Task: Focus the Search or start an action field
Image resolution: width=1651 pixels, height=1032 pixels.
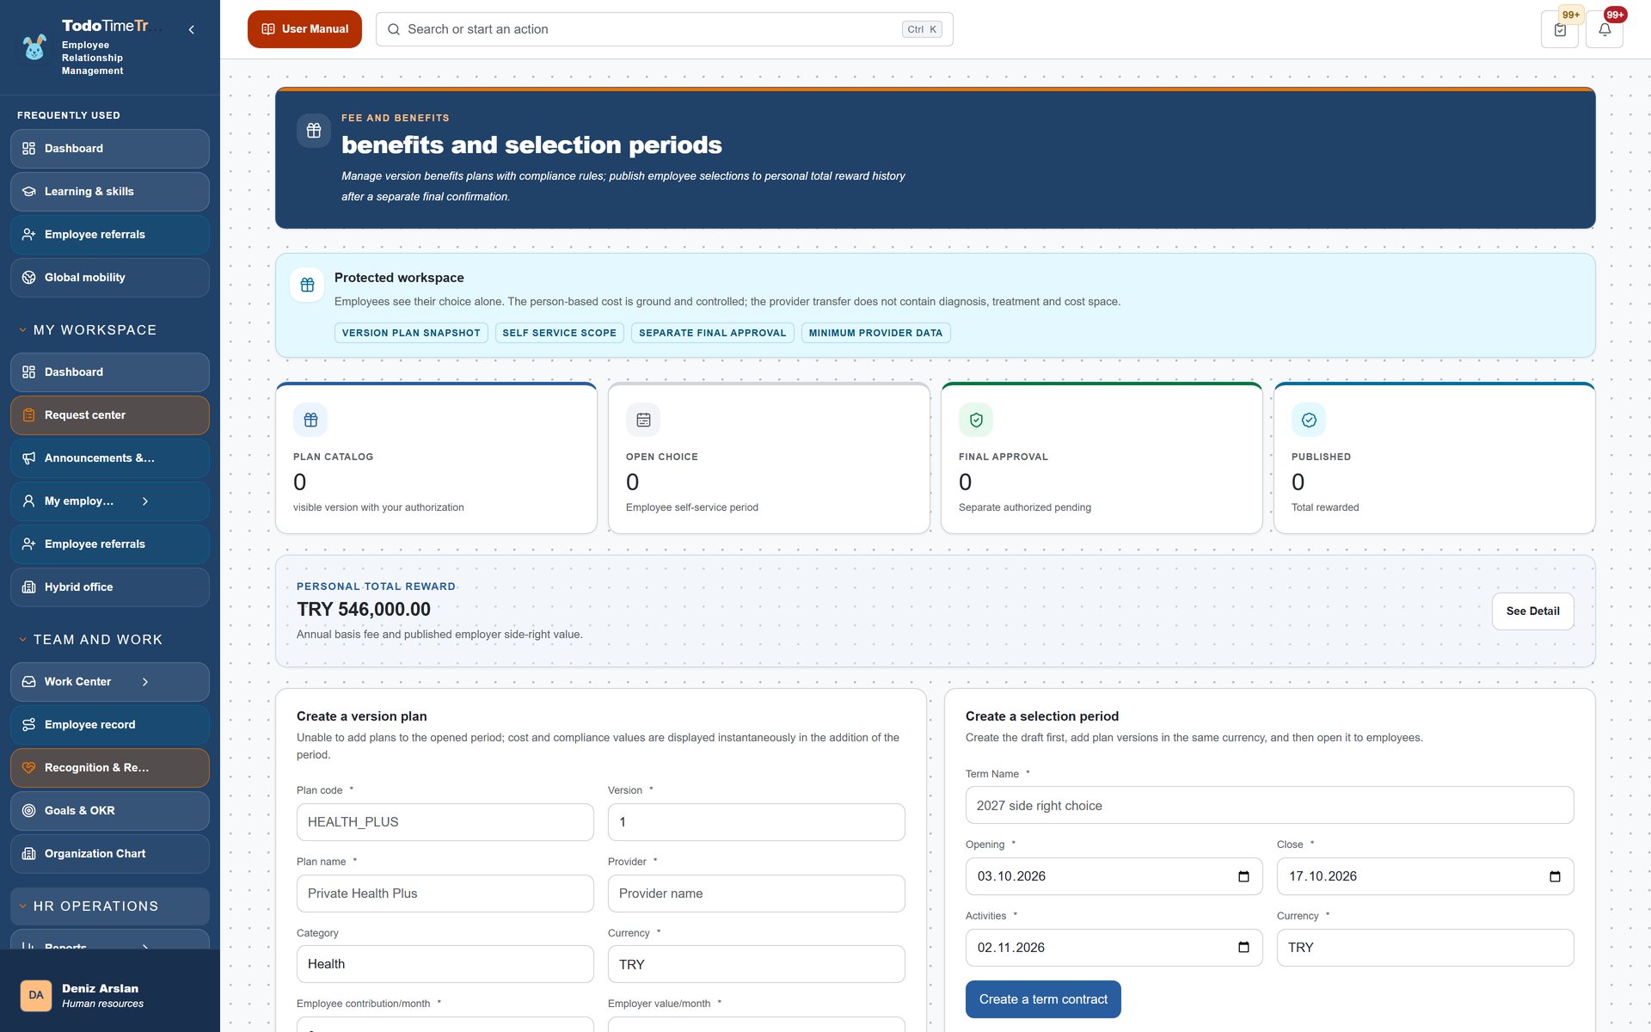Action: click(x=664, y=29)
